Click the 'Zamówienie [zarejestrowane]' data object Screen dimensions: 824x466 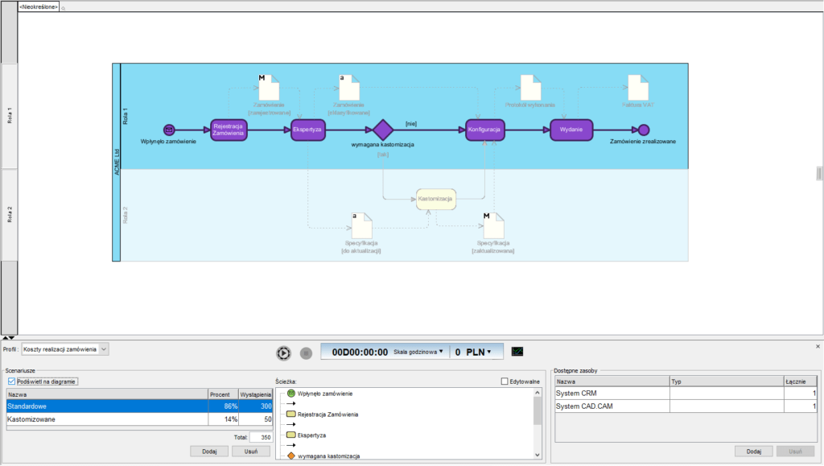(269, 87)
